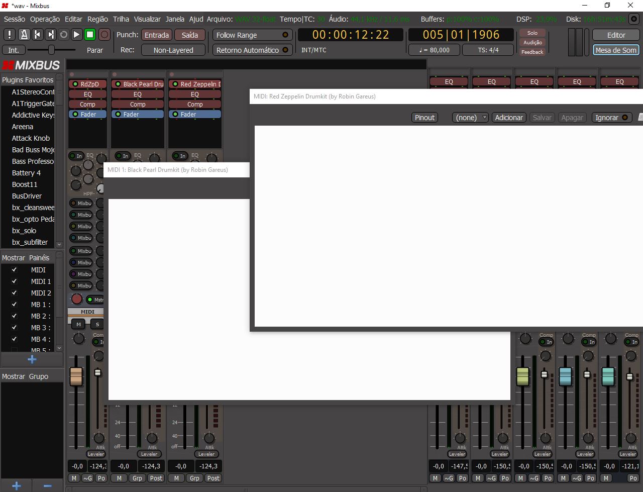Click plus icon under the Grupo panel
The height and width of the screenshot is (492, 643).
tap(16, 485)
